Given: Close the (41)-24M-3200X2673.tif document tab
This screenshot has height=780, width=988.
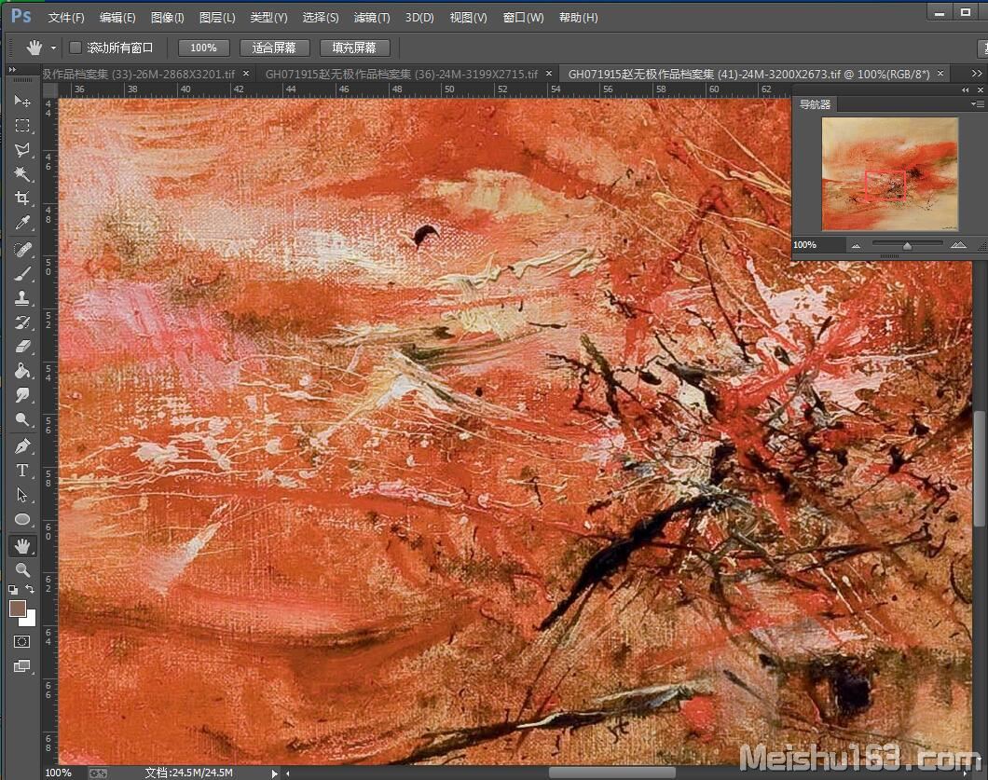Looking at the screenshot, I should point(940,74).
